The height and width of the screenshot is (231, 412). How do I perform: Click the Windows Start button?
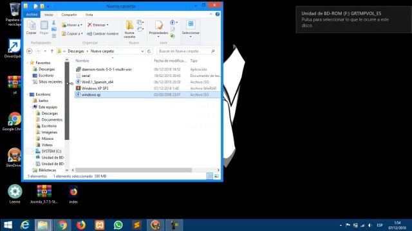8,225
